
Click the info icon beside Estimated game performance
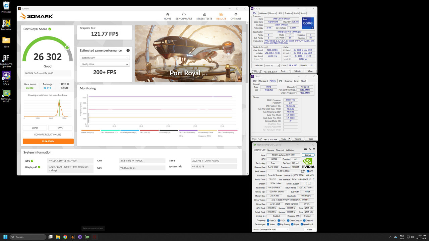[128, 51]
